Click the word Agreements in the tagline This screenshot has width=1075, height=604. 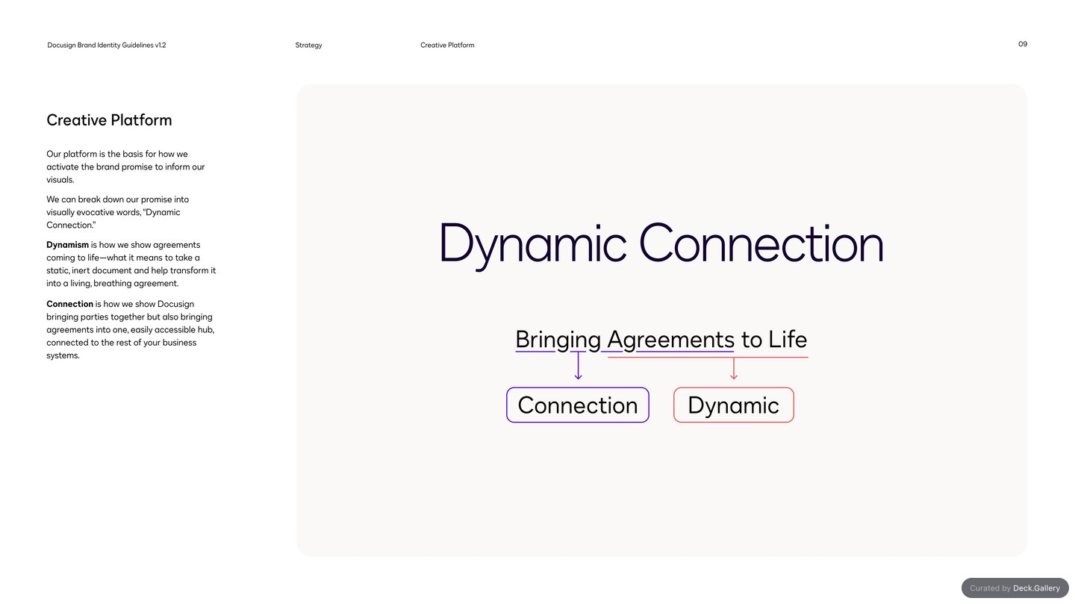(x=670, y=340)
